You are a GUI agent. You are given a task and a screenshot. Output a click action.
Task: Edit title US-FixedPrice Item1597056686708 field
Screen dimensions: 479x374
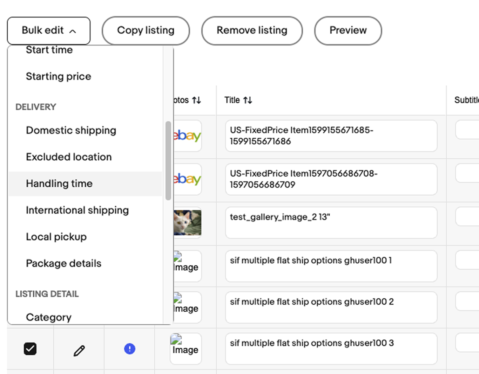(331, 179)
